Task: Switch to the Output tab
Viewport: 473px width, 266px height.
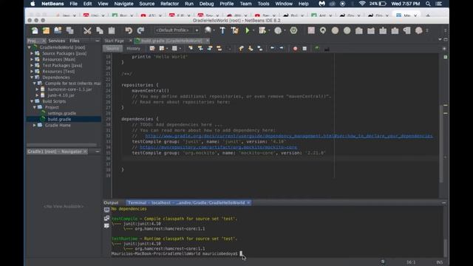Action: 111,202
